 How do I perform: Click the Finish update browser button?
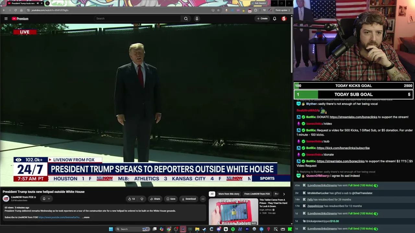(282, 10)
